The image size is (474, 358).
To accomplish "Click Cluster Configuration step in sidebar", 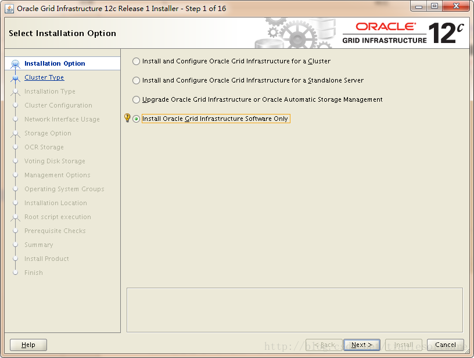I will click(x=58, y=105).
